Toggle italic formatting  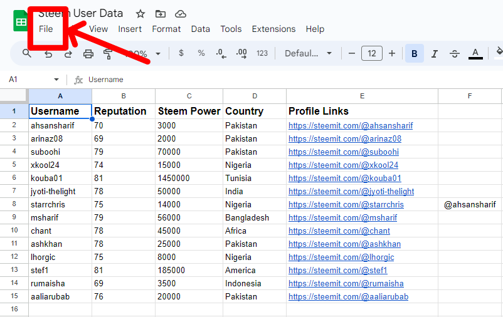[435, 53]
